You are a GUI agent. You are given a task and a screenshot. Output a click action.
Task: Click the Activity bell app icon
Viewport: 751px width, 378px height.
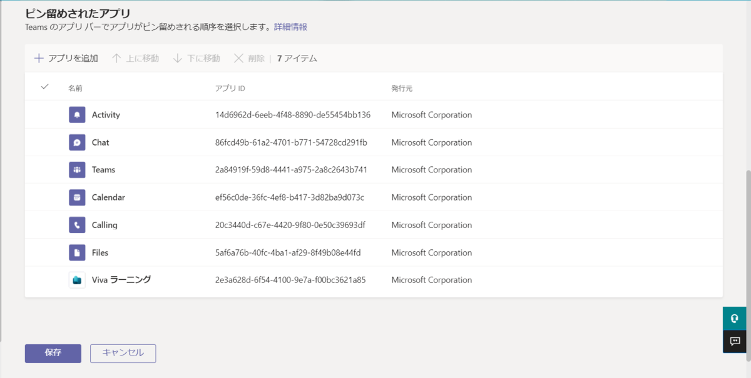point(77,115)
